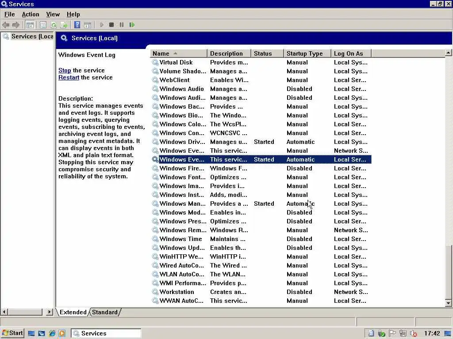Image resolution: width=453 pixels, height=339 pixels.
Task: Click left arrow of tree pane scrollbar
Action: tap(4, 312)
